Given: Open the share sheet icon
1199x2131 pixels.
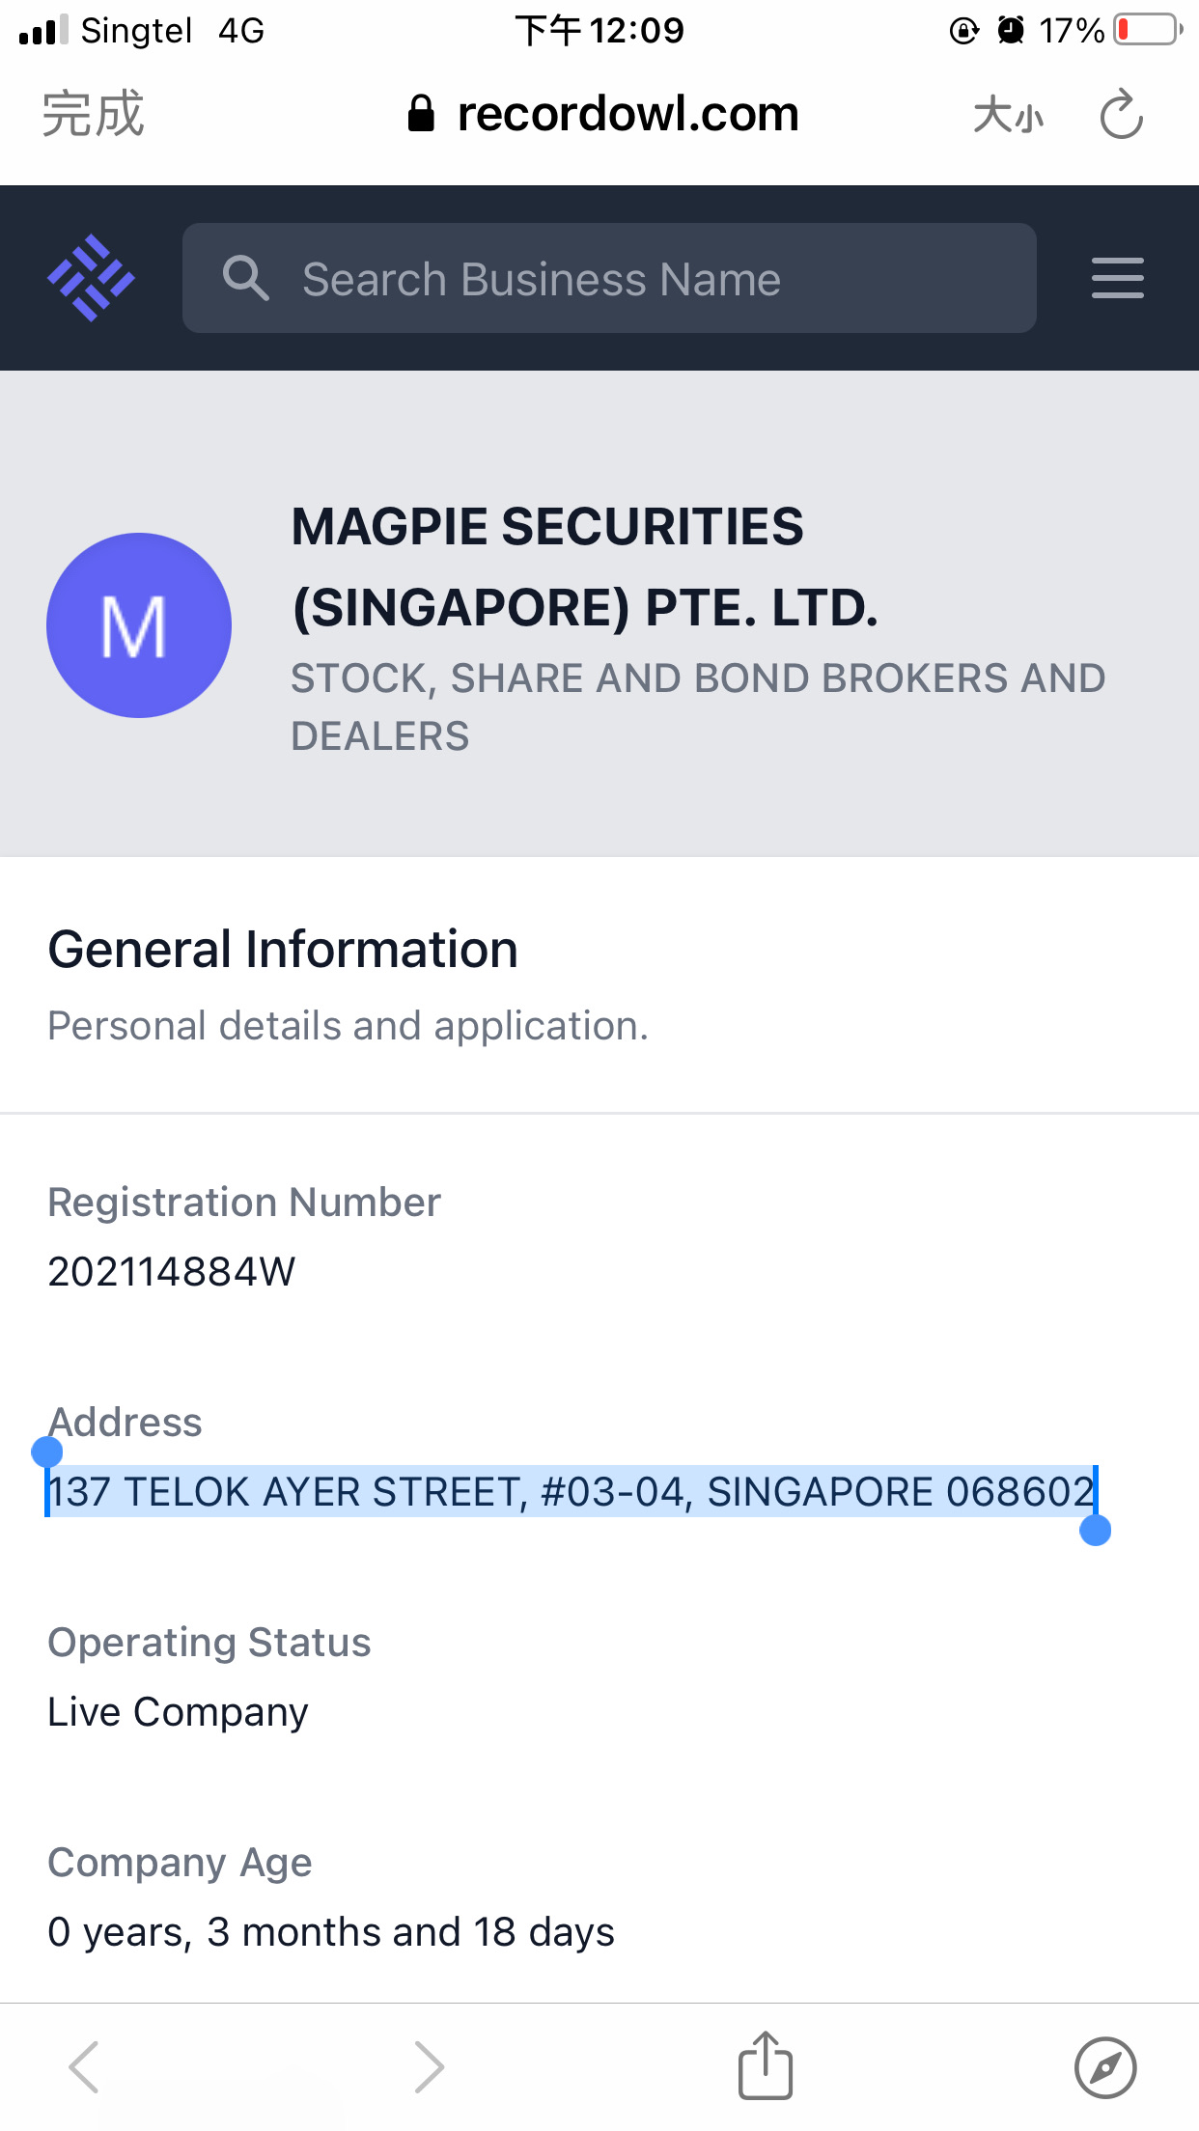Looking at the screenshot, I should 766,2065.
